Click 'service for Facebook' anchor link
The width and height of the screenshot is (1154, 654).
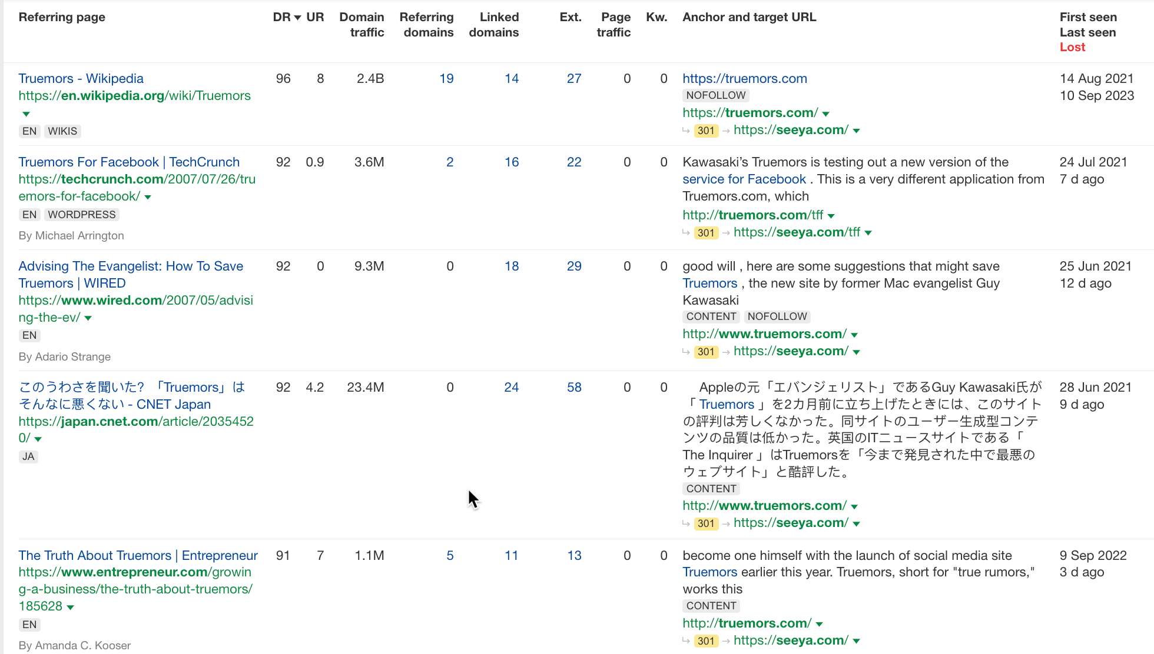click(744, 179)
